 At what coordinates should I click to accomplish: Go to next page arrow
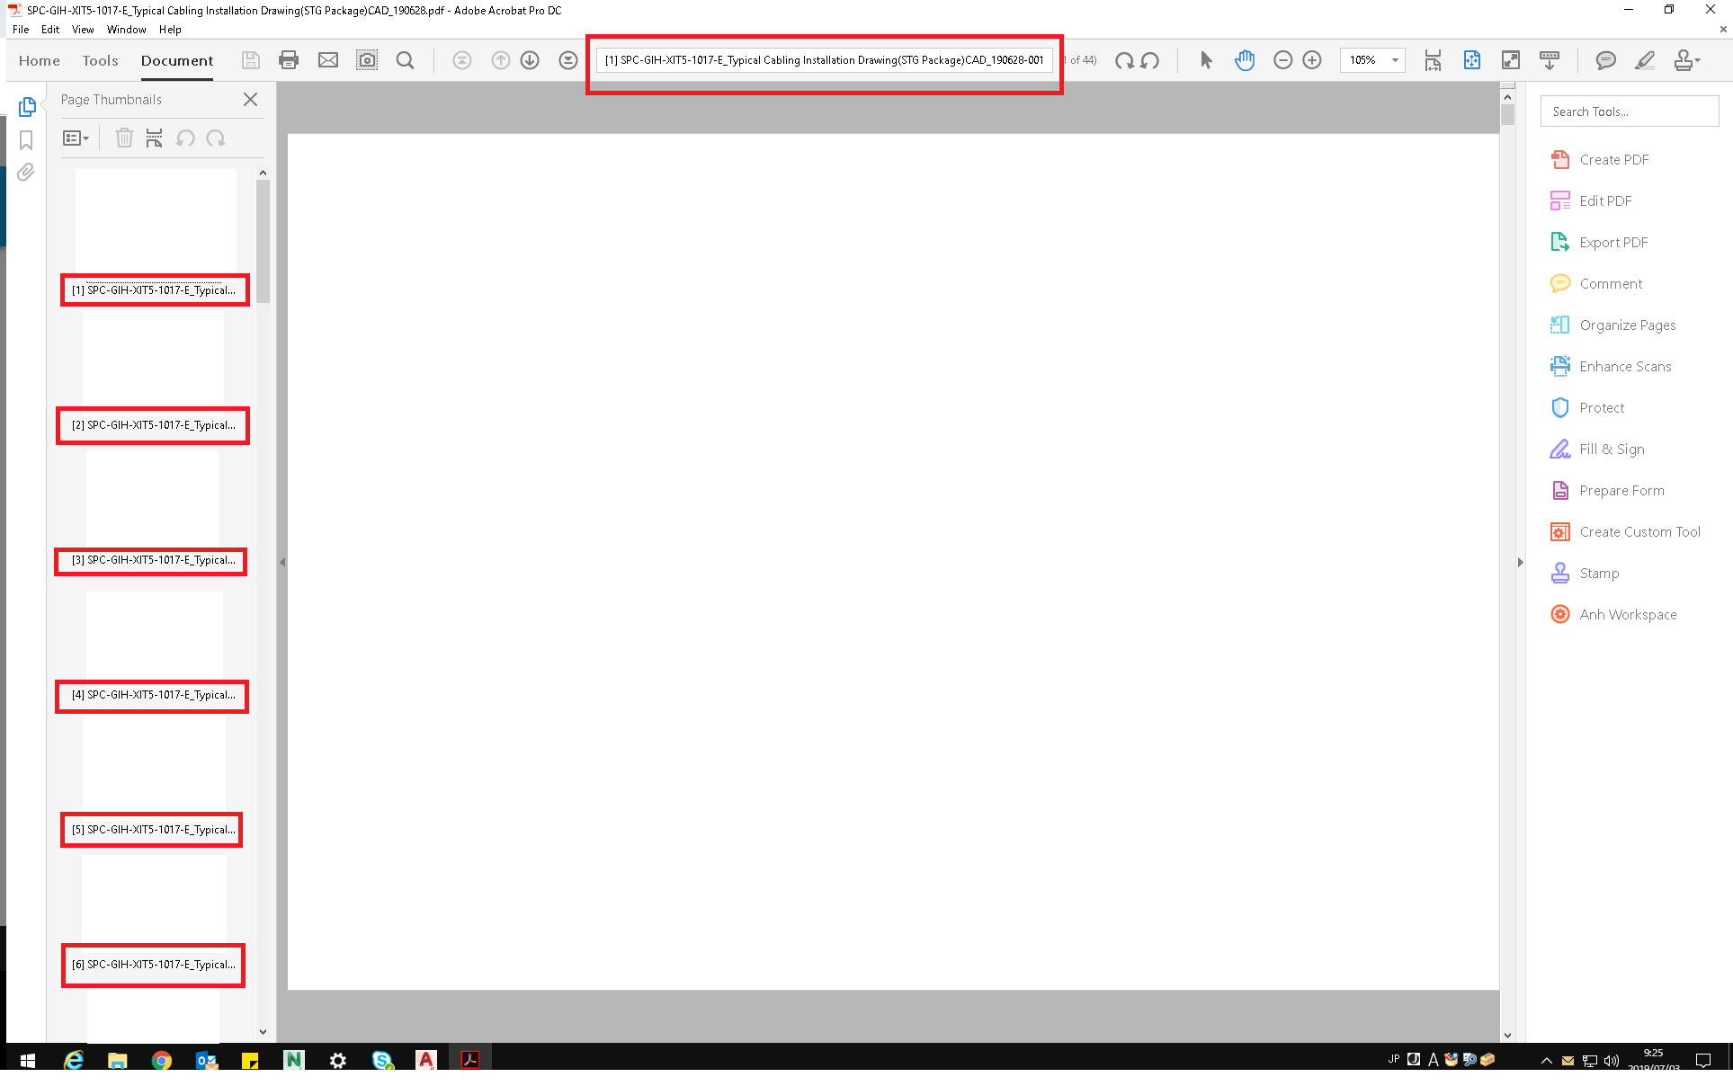(530, 60)
